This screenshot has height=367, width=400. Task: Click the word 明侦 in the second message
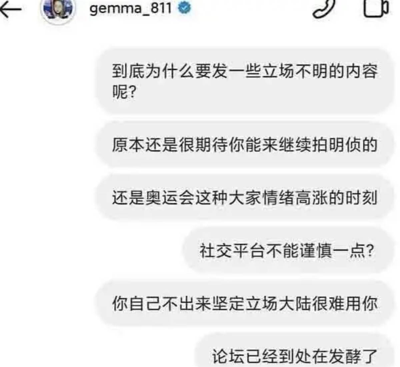pyautogui.click(x=345, y=145)
